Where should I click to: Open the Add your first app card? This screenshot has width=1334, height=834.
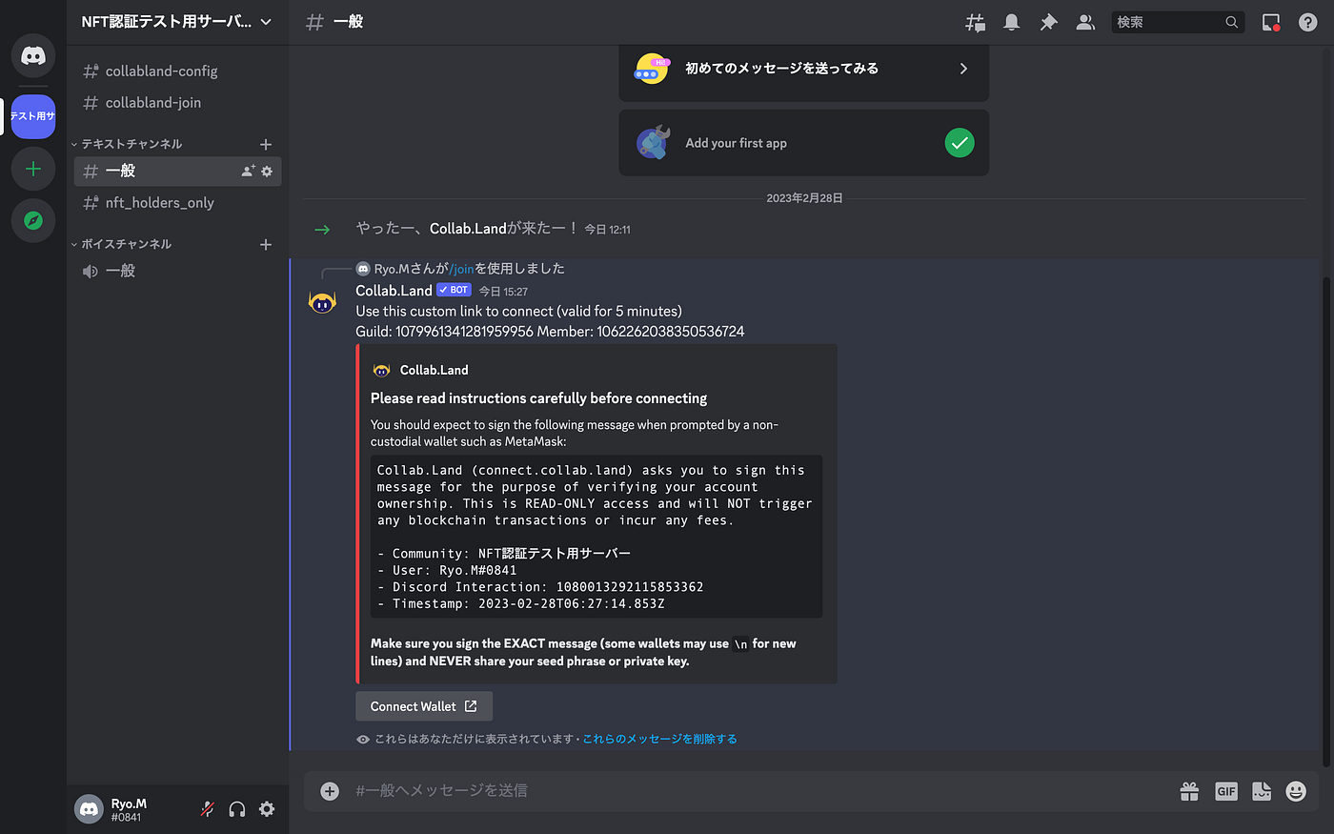pyautogui.click(x=803, y=143)
